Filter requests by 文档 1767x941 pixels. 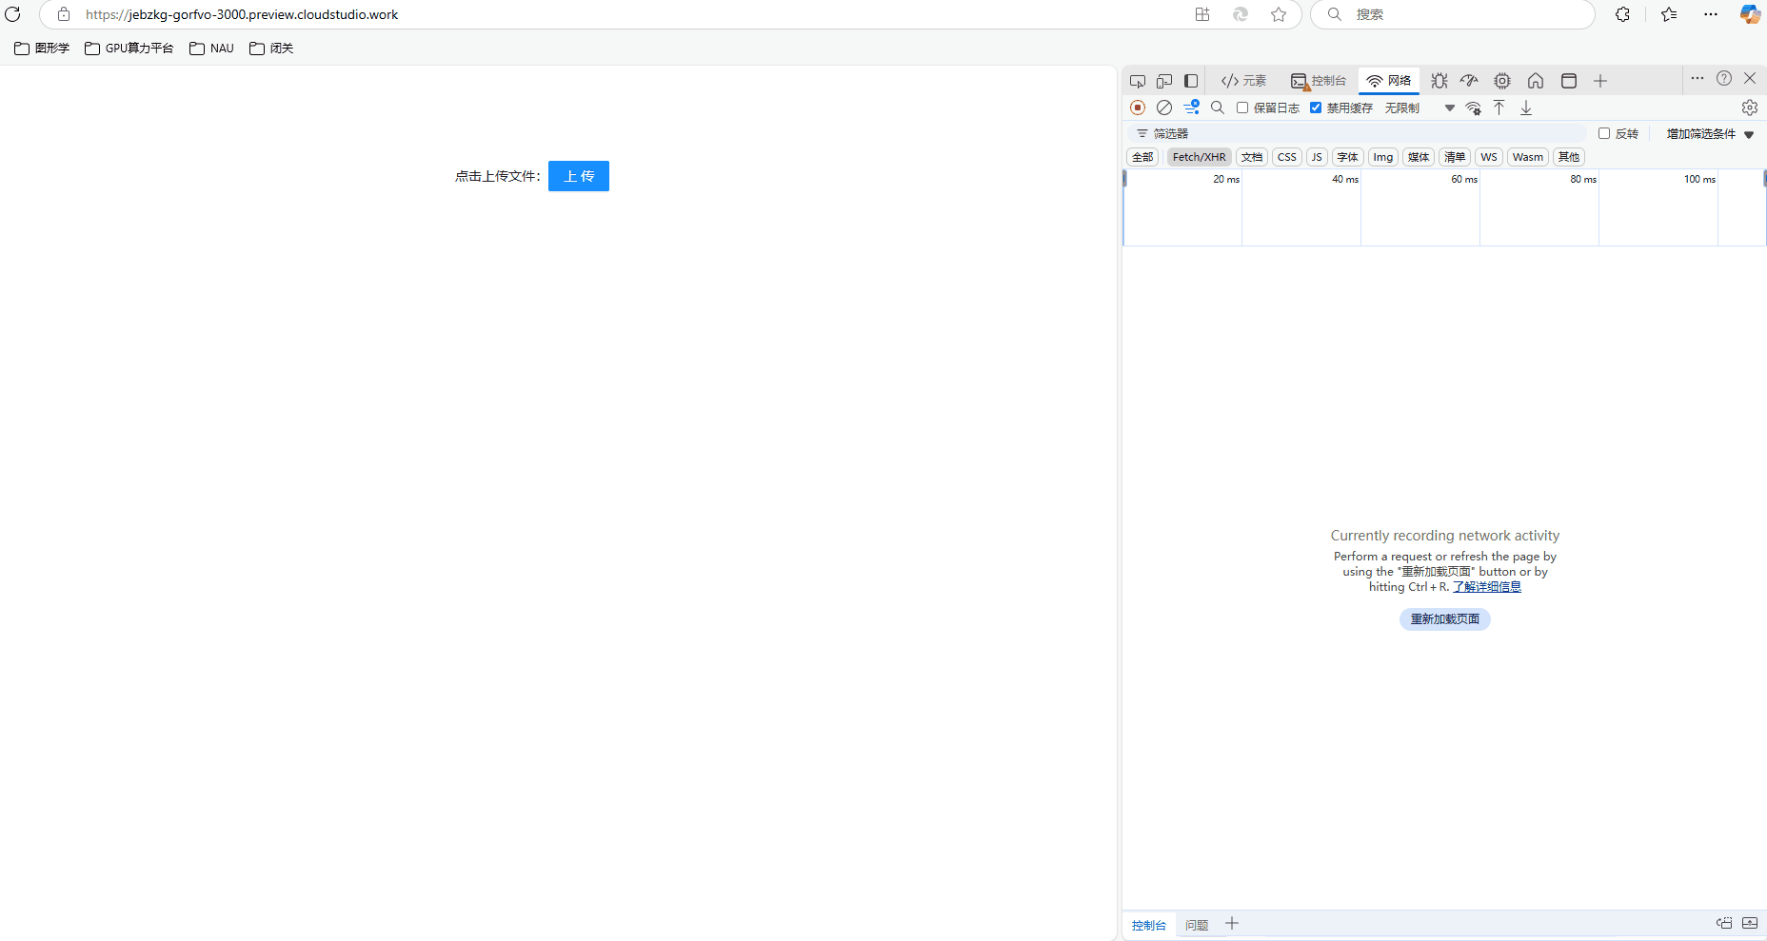(x=1252, y=157)
